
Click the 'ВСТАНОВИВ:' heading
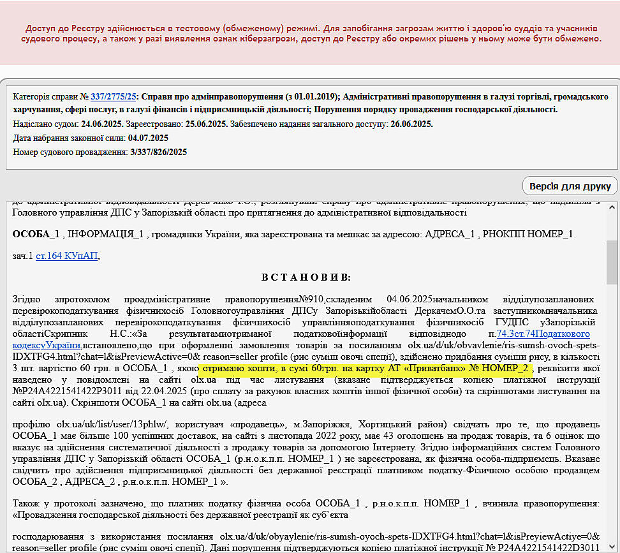[x=306, y=277]
